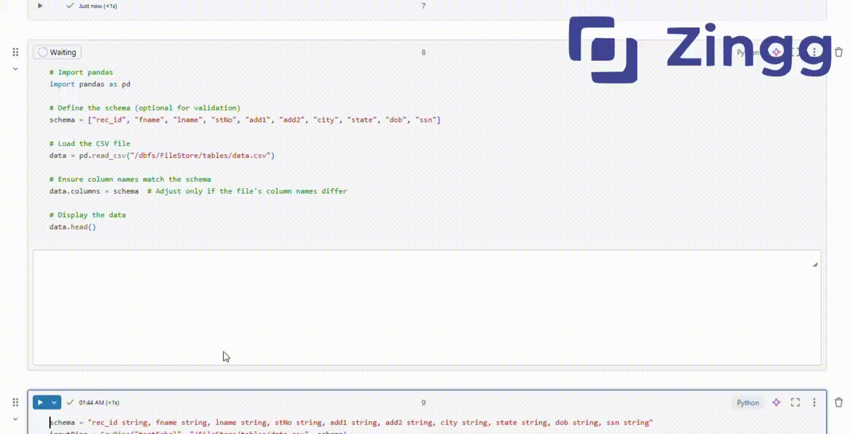The height and width of the screenshot is (434, 852).
Task: Change the language of cell 9 from Python
Action: click(748, 403)
